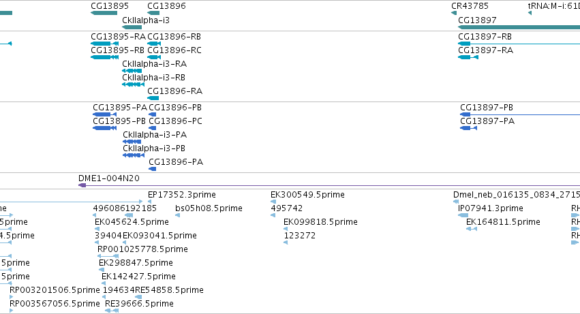Select the CG13896 gene label in top track

click(x=166, y=6)
